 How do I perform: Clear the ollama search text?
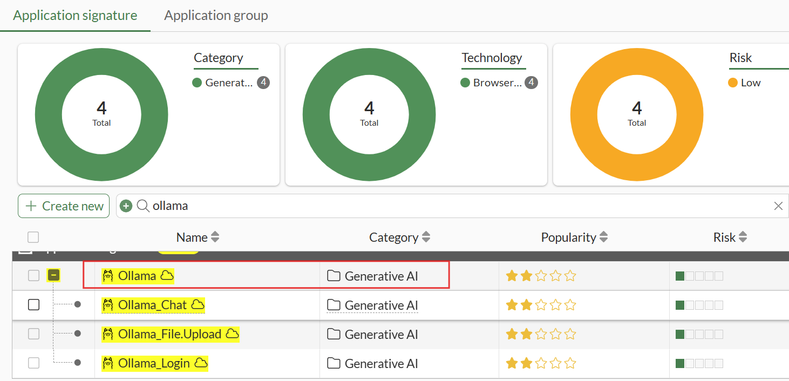click(x=778, y=206)
